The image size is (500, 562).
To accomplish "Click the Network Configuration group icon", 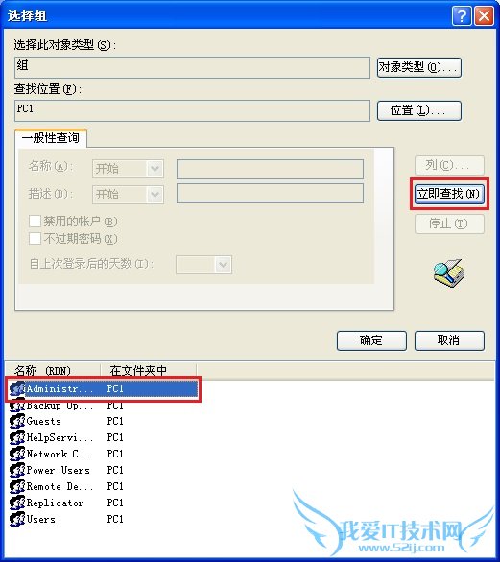I will pyautogui.click(x=17, y=455).
